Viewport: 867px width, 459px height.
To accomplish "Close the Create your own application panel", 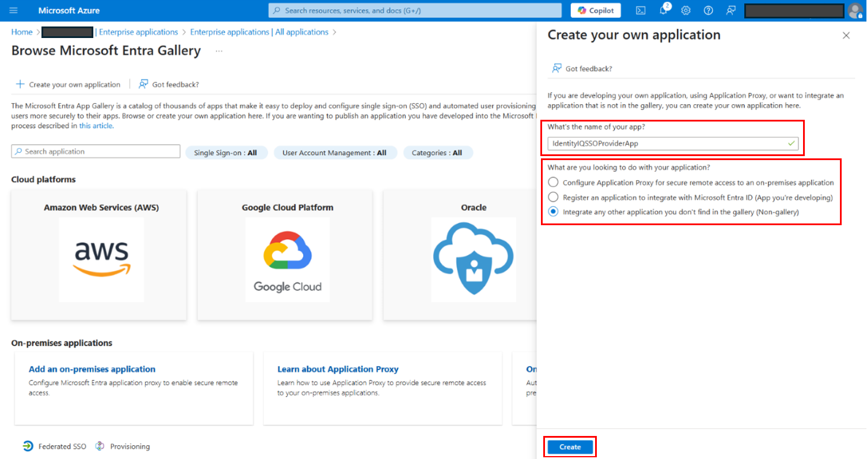I will tap(846, 35).
